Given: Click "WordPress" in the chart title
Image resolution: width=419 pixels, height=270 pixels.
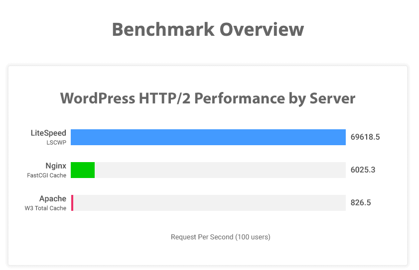Looking at the screenshot, I should point(98,98).
